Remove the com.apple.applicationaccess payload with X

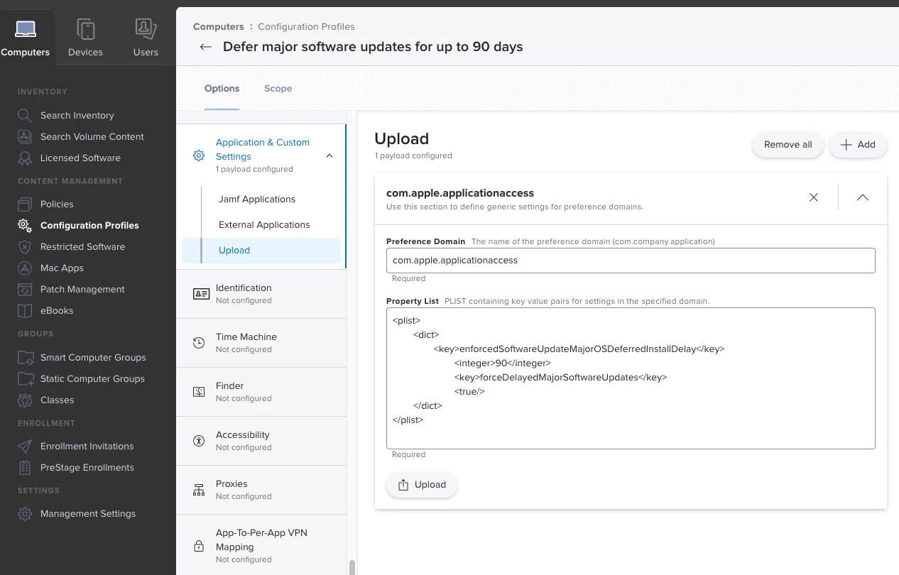pyautogui.click(x=814, y=197)
